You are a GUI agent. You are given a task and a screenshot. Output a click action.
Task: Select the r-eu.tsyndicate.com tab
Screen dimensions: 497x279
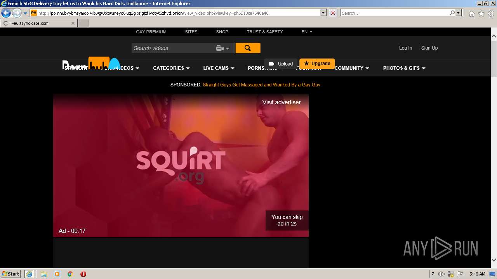pos(38,23)
